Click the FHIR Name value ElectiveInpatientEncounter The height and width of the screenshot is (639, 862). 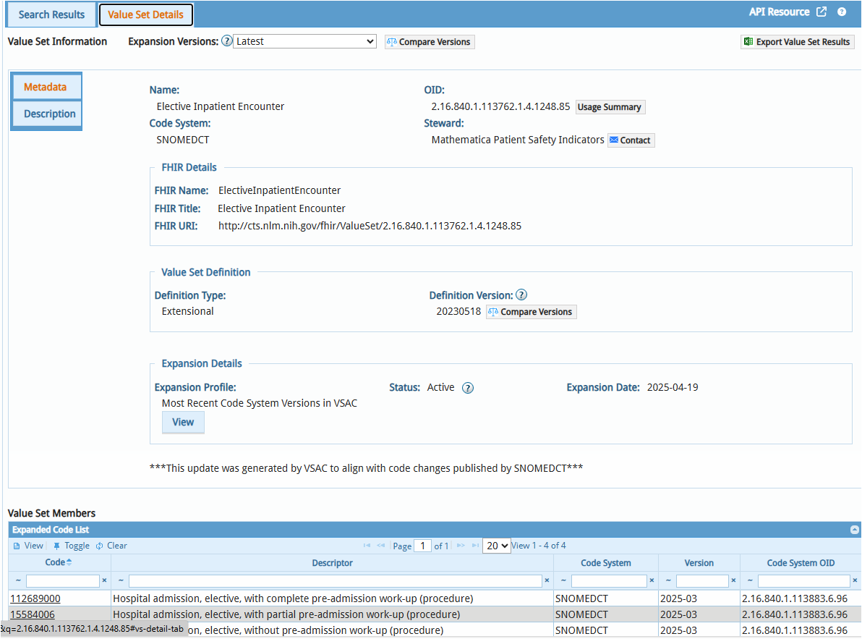pyautogui.click(x=279, y=190)
